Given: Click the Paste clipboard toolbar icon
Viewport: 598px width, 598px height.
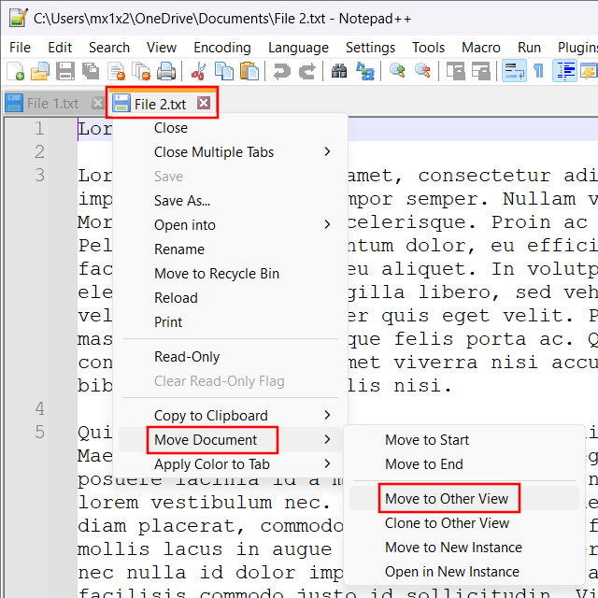Looking at the screenshot, I should coord(249,71).
